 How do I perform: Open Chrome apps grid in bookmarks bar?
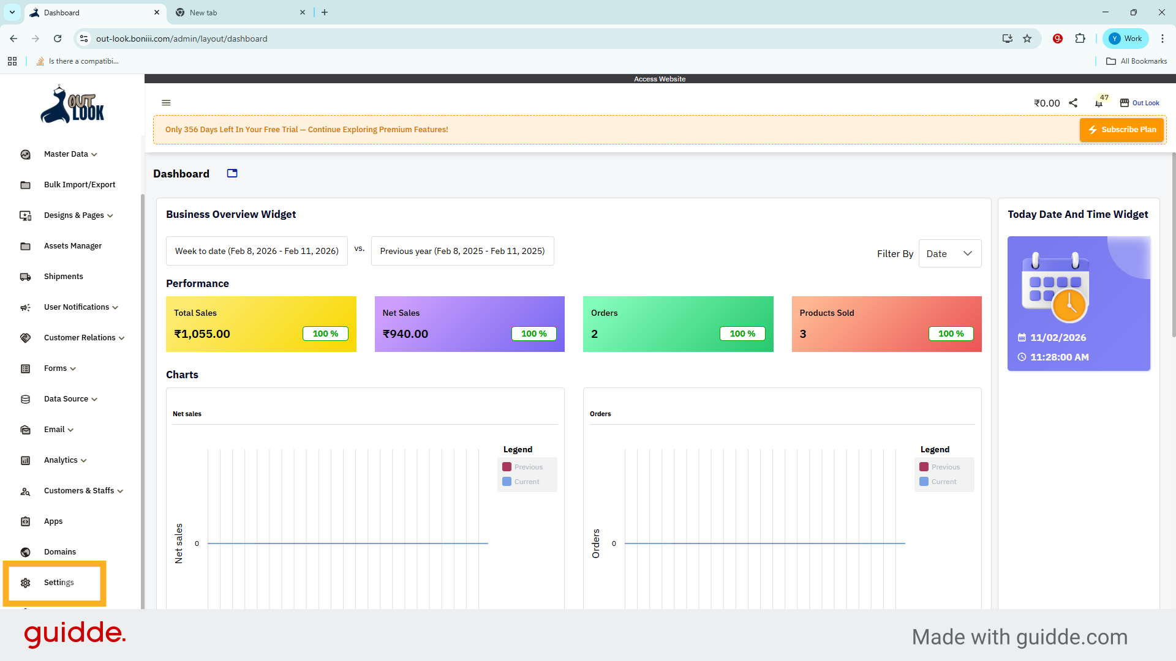[x=12, y=61]
